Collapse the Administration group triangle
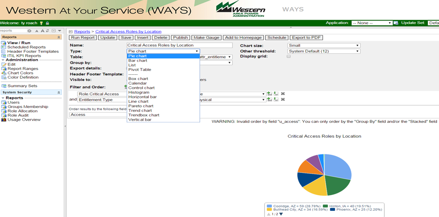The width and height of the screenshot is (439, 217). tap(3, 60)
